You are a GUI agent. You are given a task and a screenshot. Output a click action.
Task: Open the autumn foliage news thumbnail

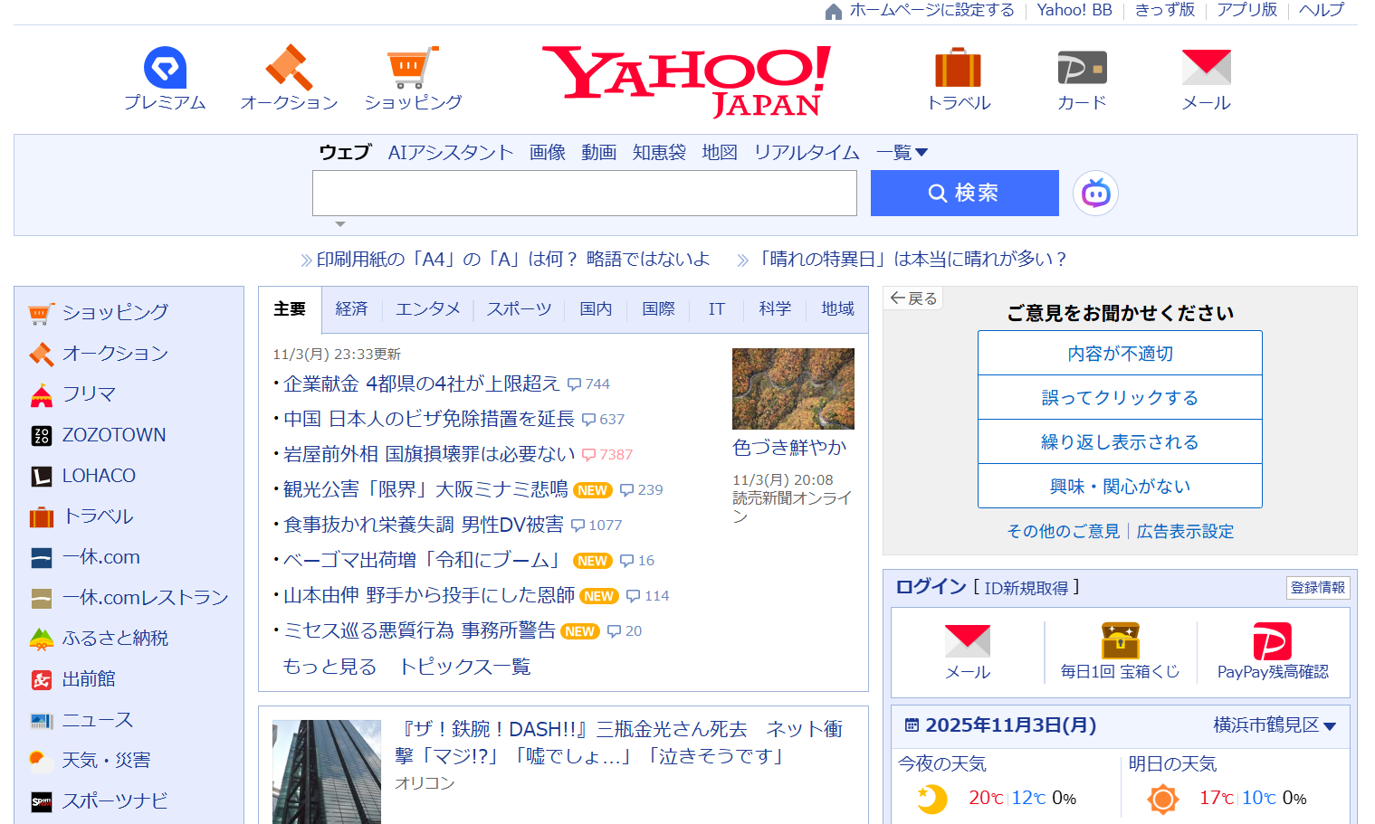793,389
